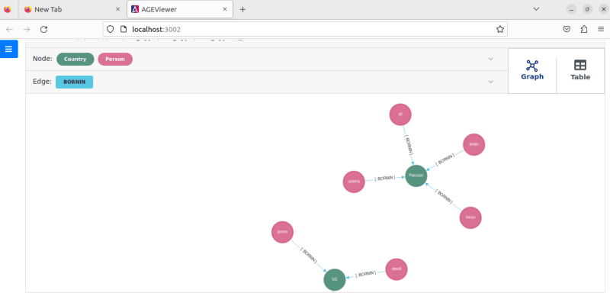Image resolution: width=610 pixels, height=293 pixels.
Task: Switch to the Table view
Action: [x=580, y=70]
